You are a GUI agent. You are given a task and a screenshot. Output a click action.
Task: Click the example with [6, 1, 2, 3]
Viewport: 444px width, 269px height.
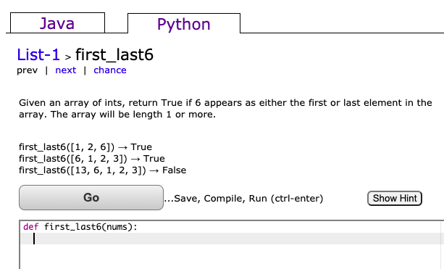pyautogui.click(x=92, y=159)
